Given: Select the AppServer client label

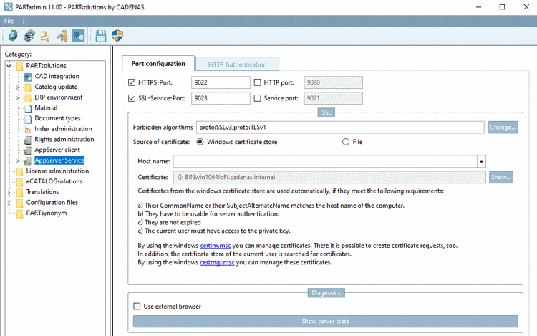Looking at the screenshot, I should [x=57, y=150].
